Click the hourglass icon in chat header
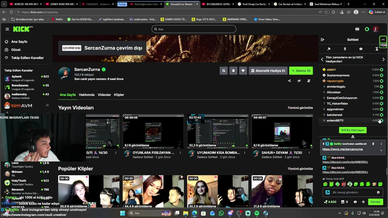Image resolution: width=388 pixels, height=218 pixels. (377, 49)
